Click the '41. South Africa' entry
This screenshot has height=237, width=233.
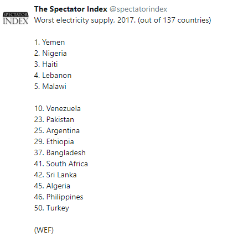pos(61,164)
